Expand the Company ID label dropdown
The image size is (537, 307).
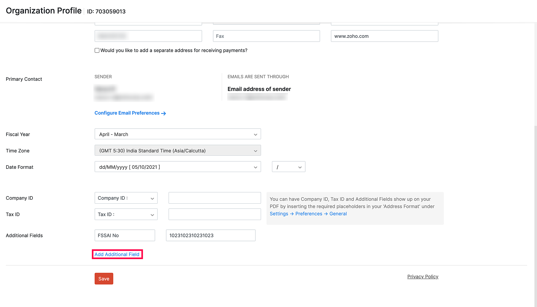click(x=126, y=198)
